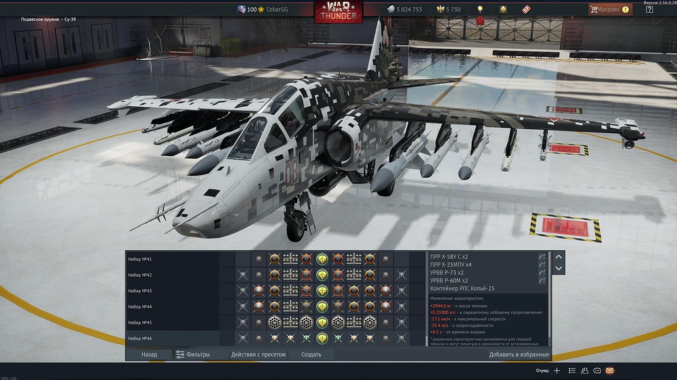Click the Создать button
677x380 pixels.
tap(311, 354)
